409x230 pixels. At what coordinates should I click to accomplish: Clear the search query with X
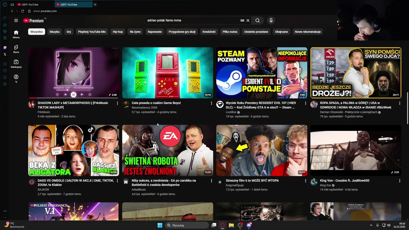click(x=248, y=20)
